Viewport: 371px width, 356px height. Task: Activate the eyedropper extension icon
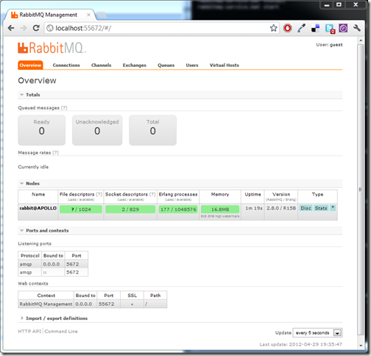[302, 28]
